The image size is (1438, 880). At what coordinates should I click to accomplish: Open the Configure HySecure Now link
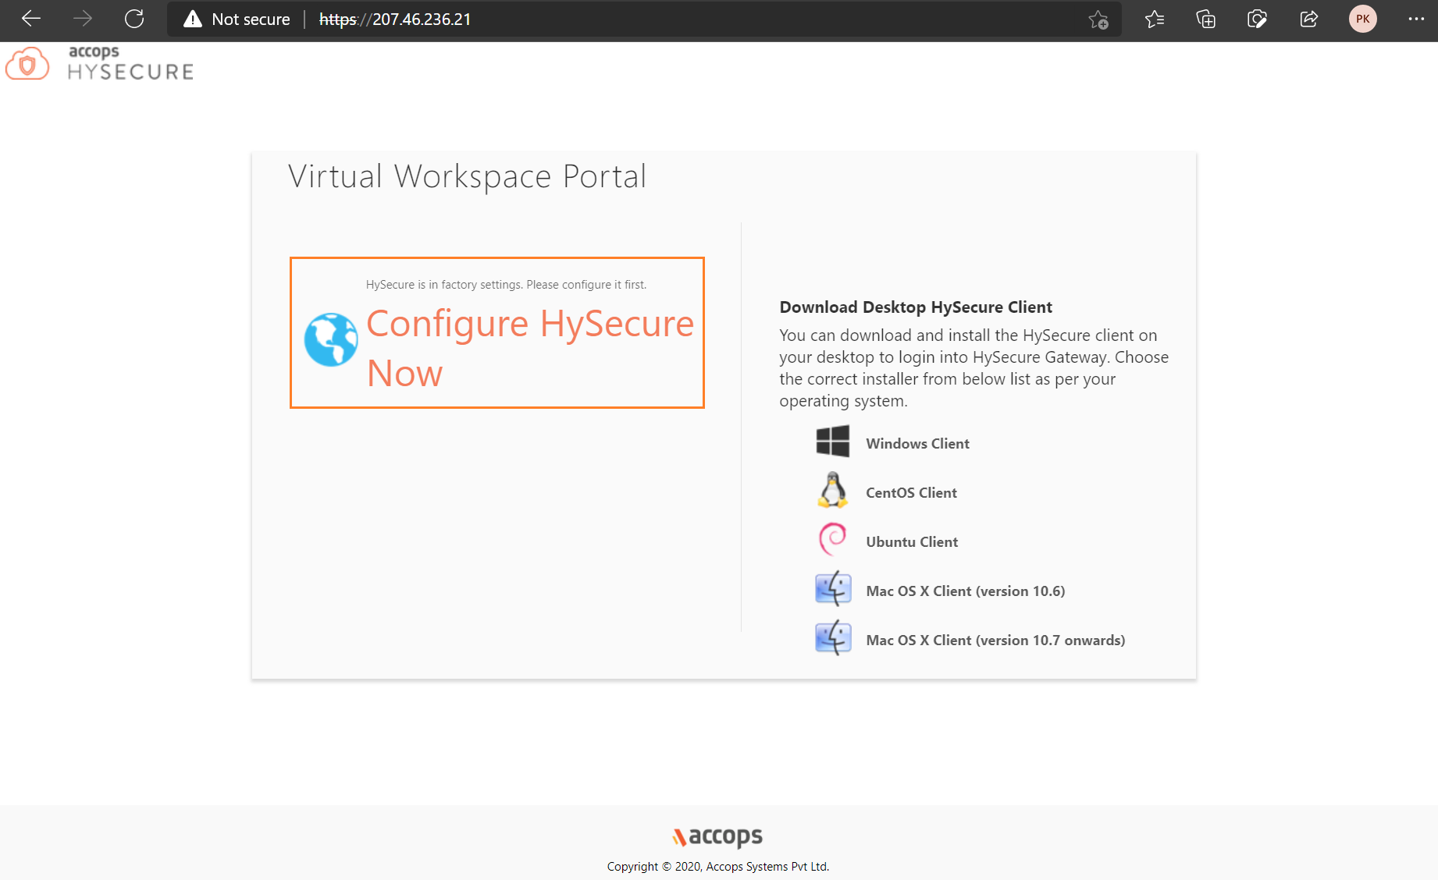530,348
